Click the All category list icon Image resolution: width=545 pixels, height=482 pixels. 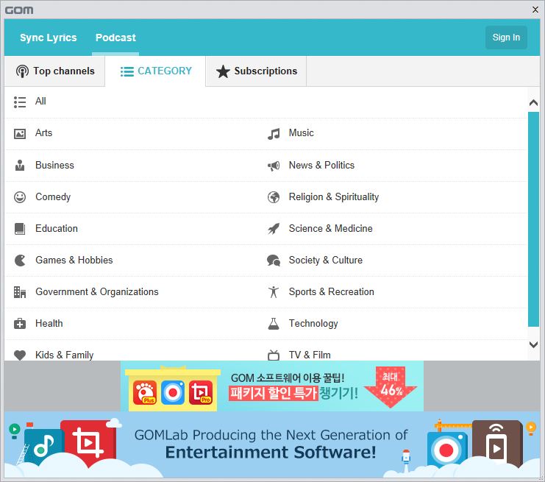click(x=20, y=102)
